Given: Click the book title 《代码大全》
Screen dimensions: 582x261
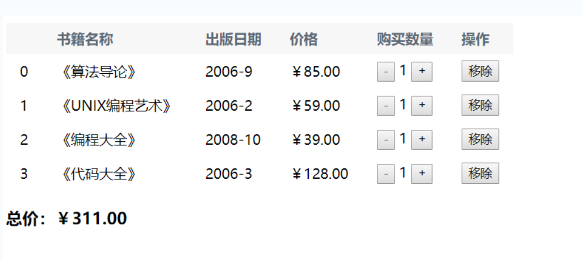Looking at the screenshot, I should pos(98,174).
